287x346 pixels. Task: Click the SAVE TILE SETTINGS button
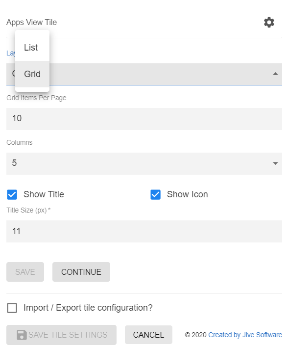click(x=61, y=335)
